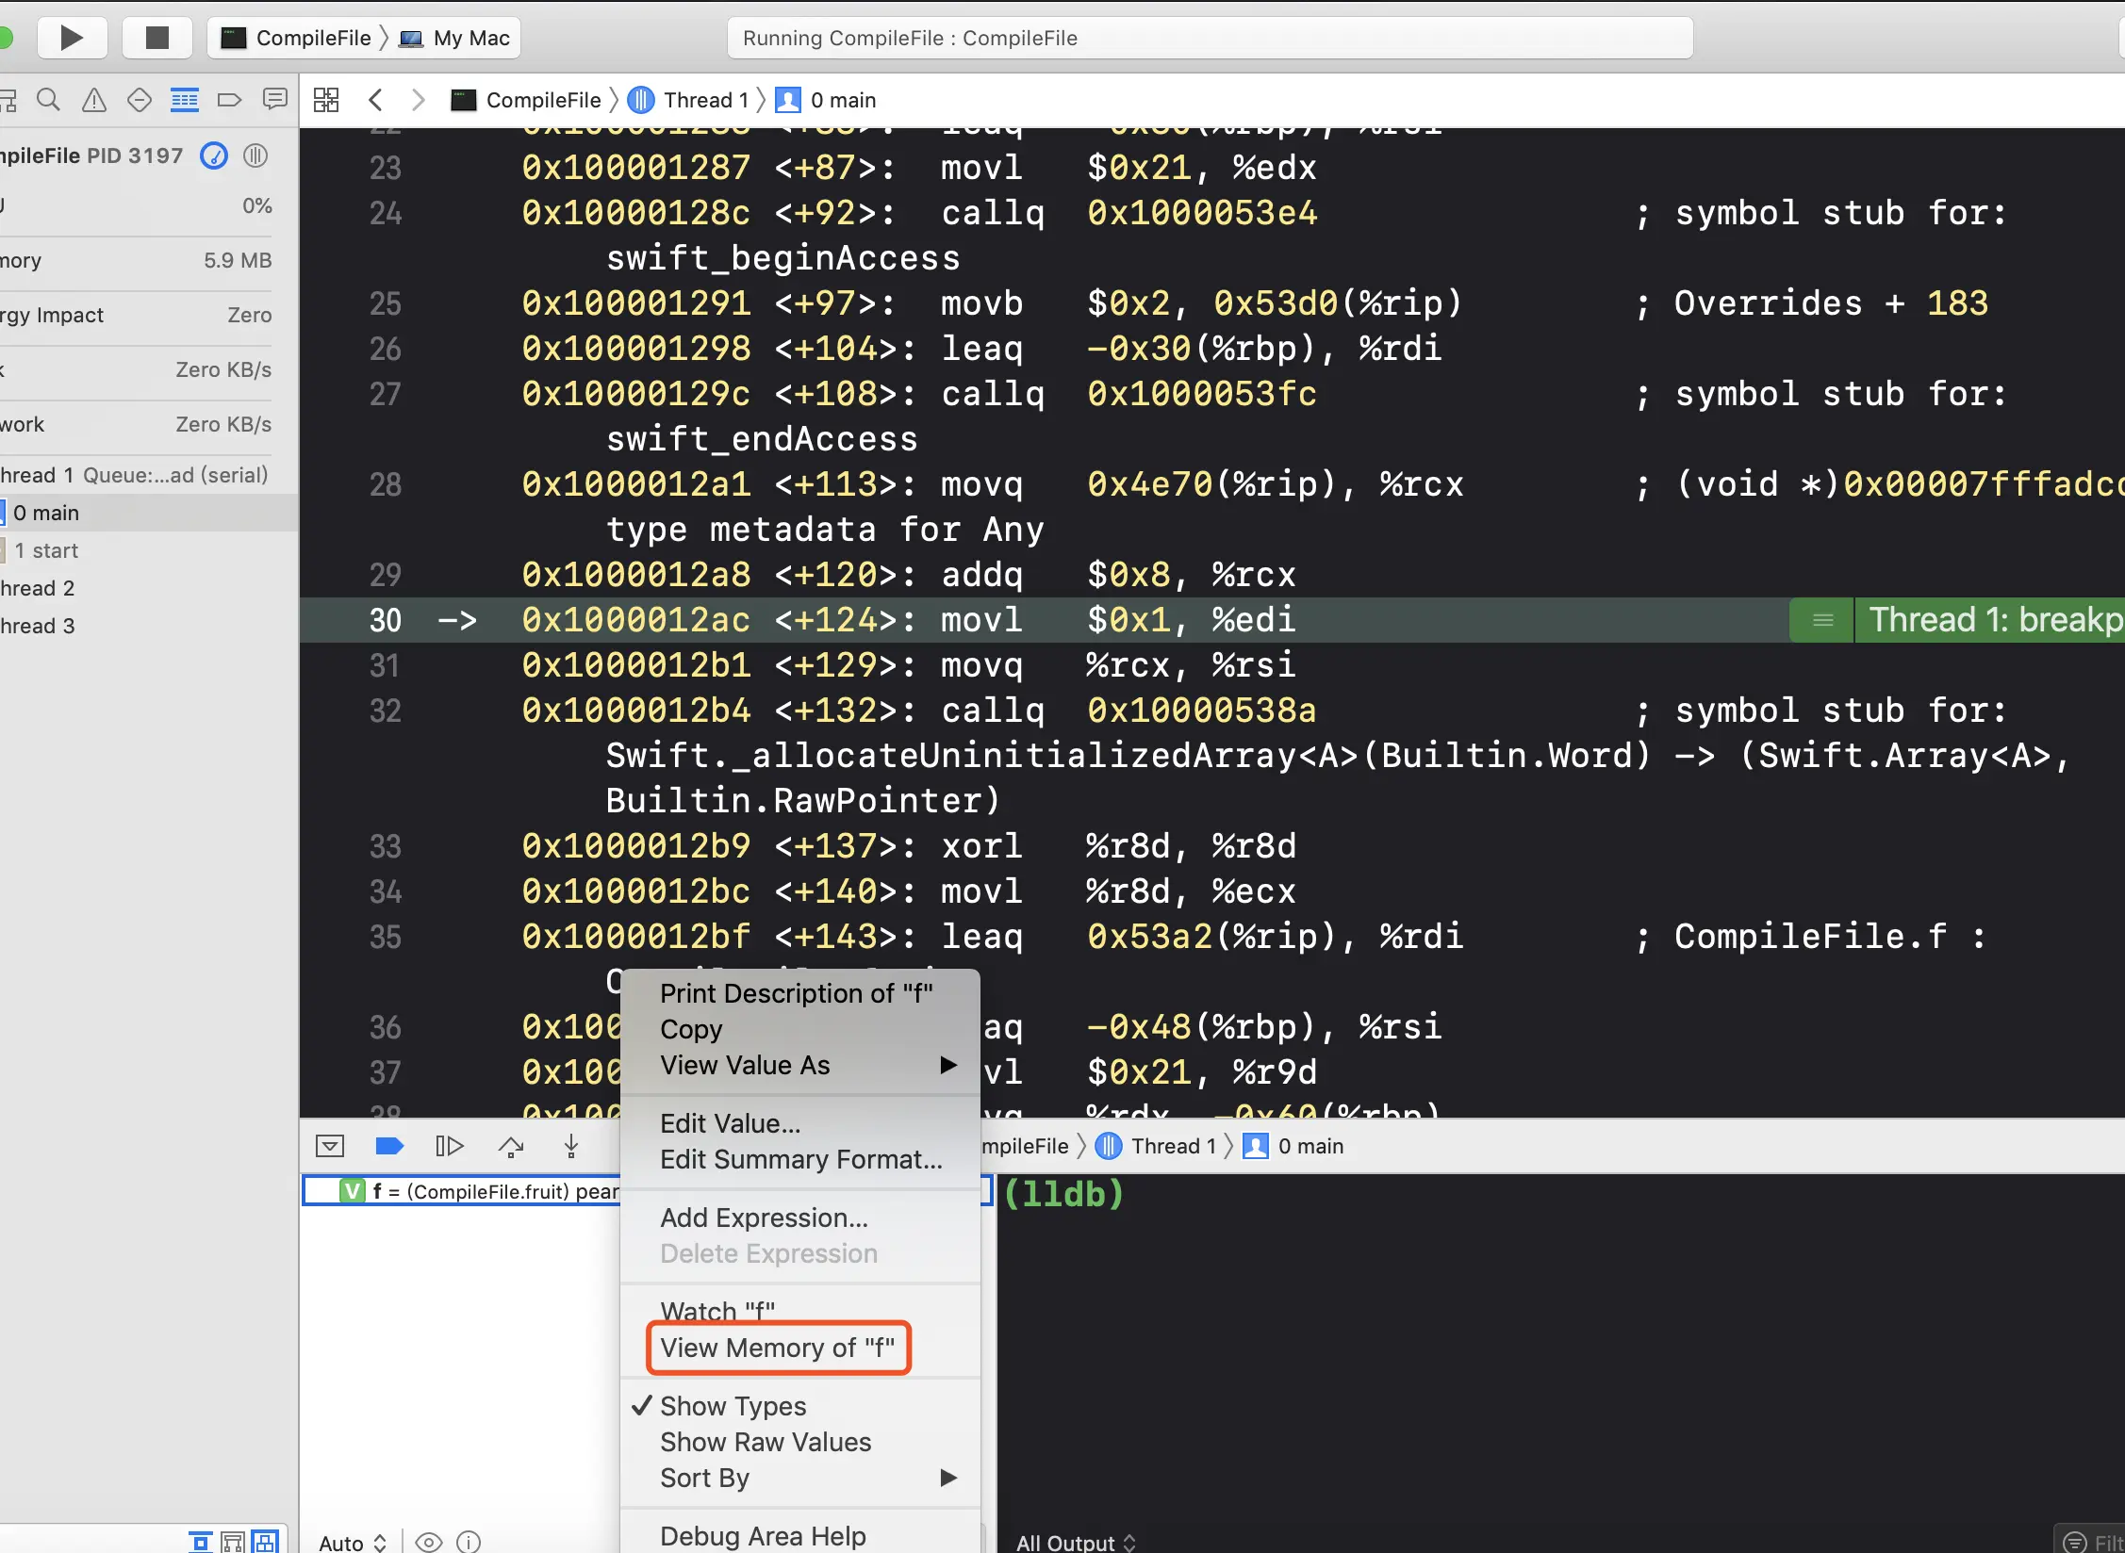Viewport: 2125px width, 1553px height.
Task: Open the Breakpoint navigator icon
Action: [x=229, y=100]
